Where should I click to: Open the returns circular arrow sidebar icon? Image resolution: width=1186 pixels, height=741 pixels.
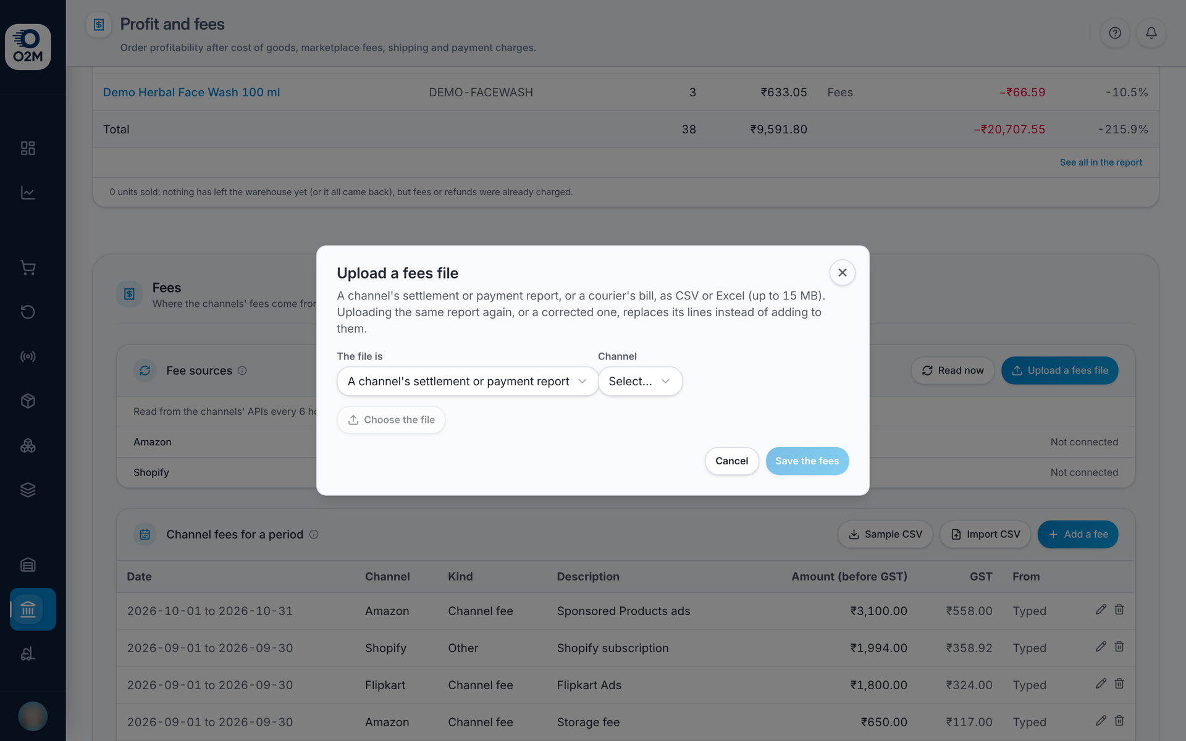click(x=28, y=312)
